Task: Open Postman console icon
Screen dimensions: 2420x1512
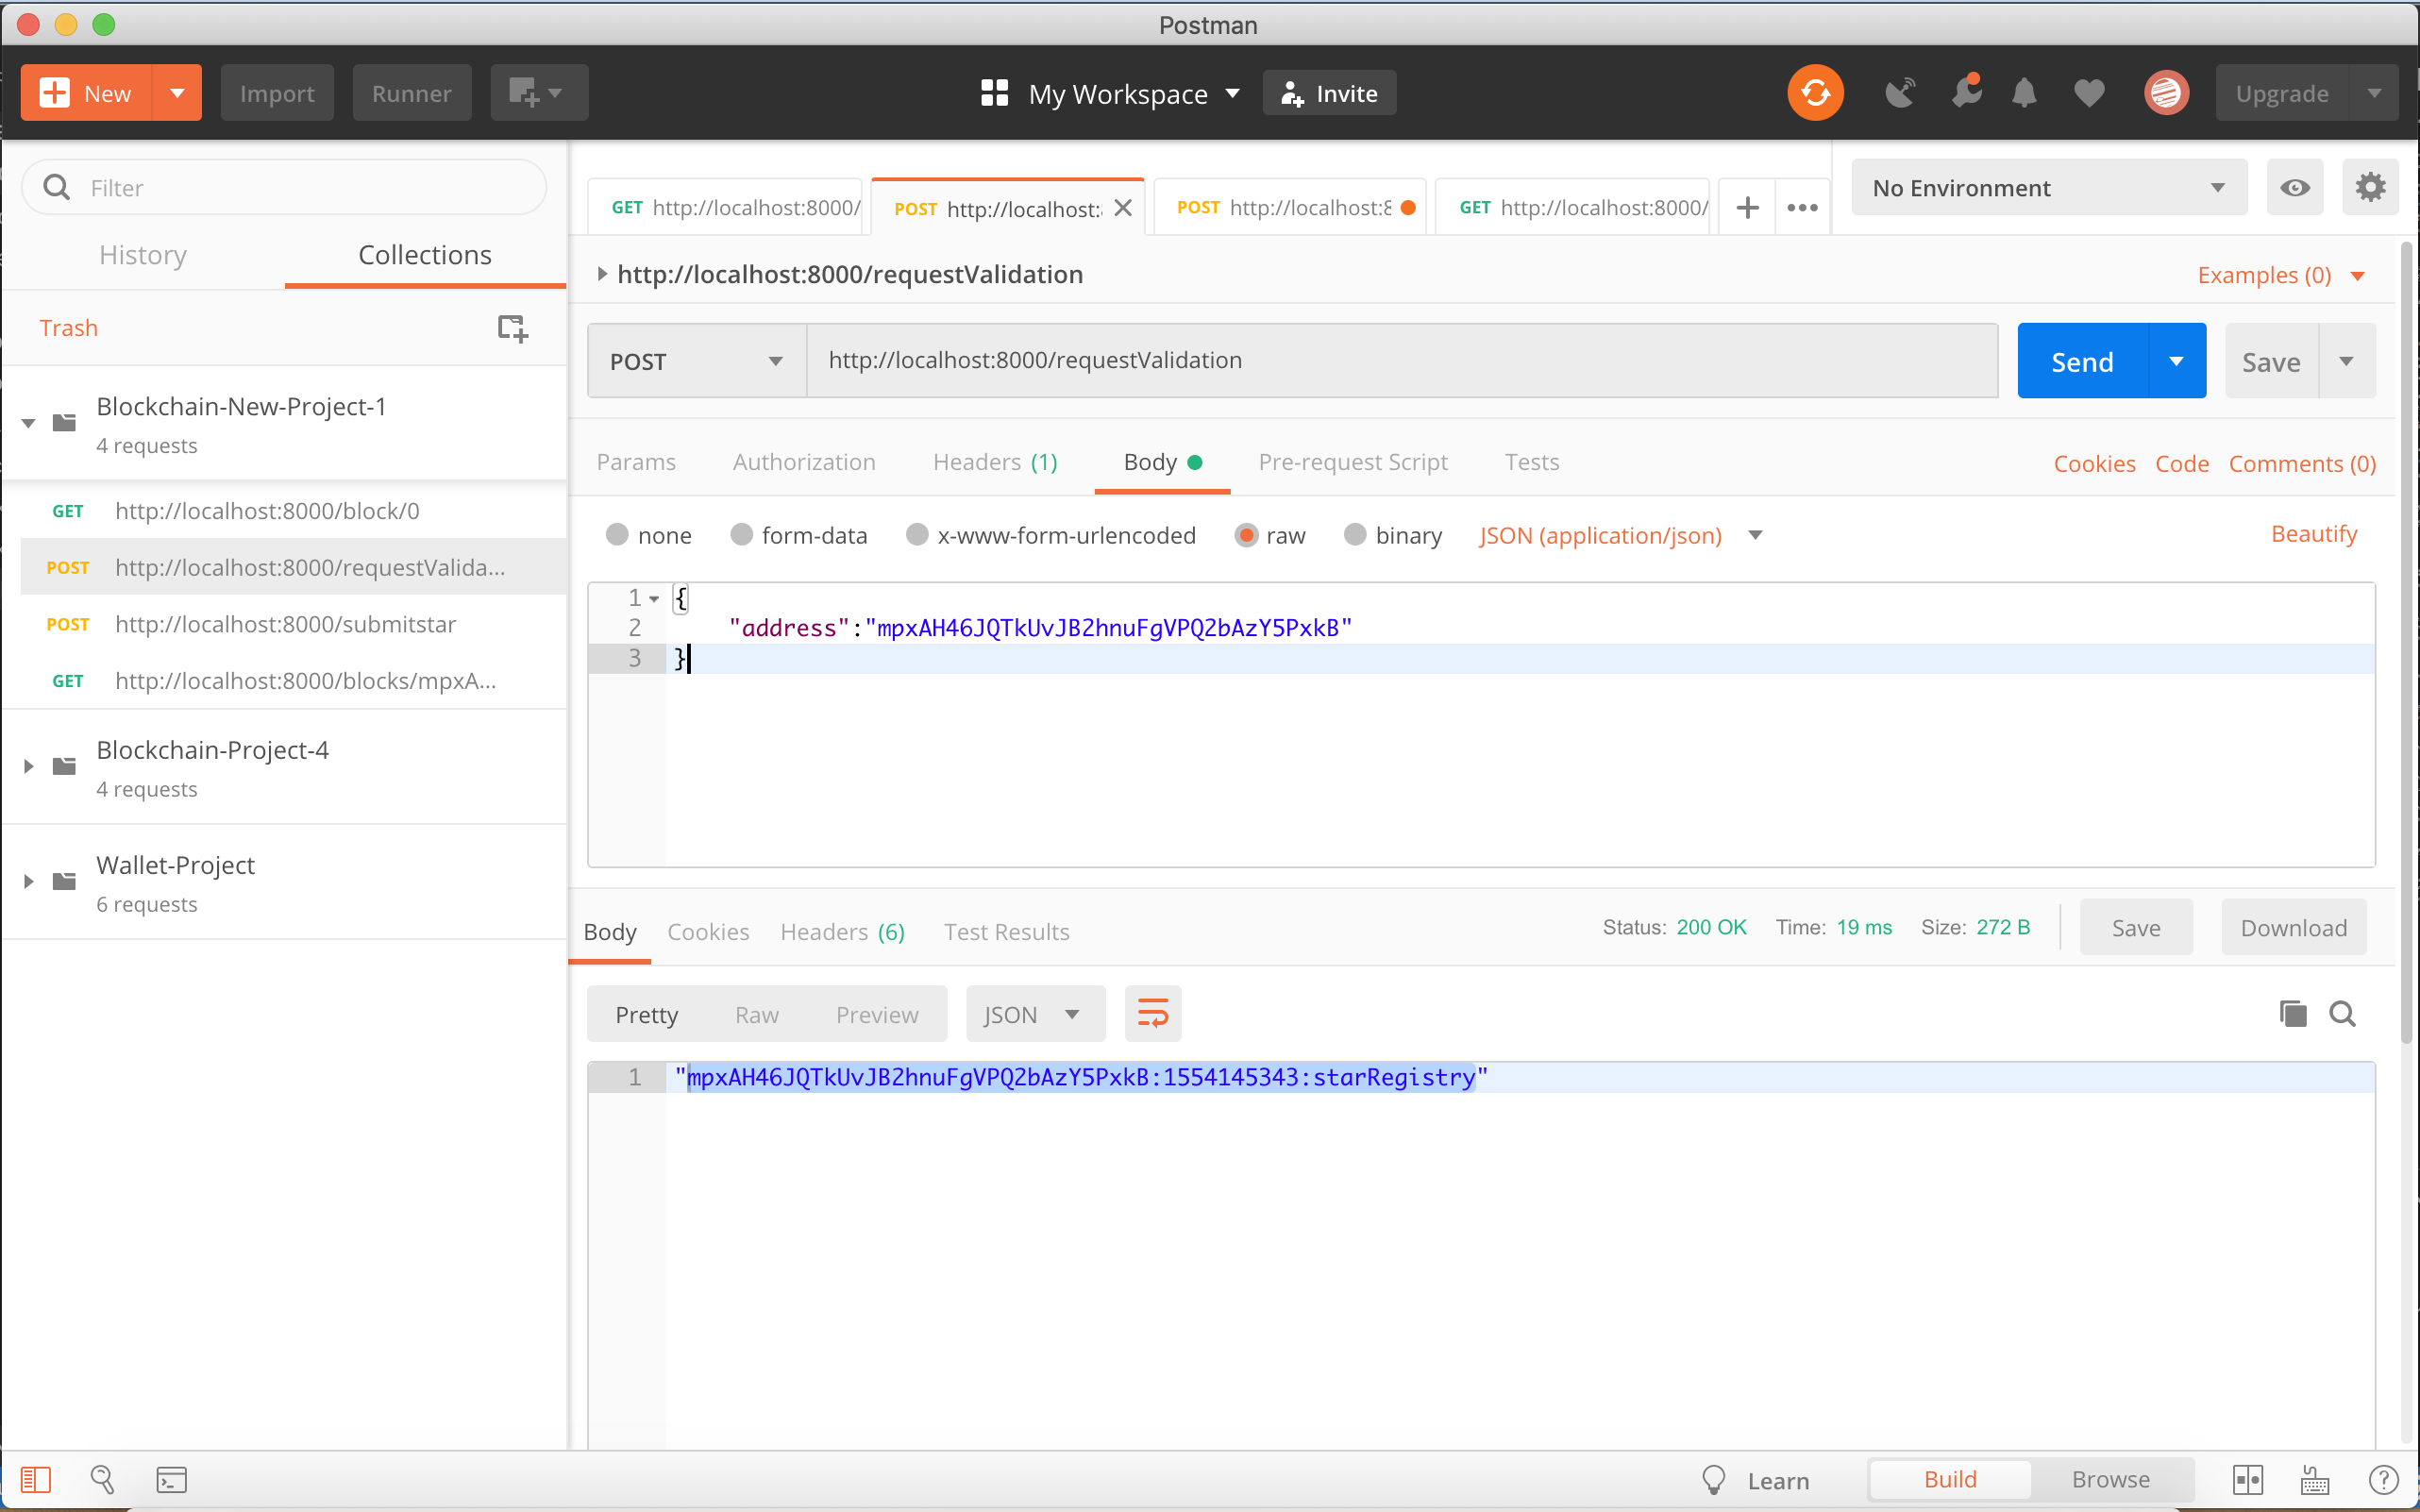Action: (171, 1479)
